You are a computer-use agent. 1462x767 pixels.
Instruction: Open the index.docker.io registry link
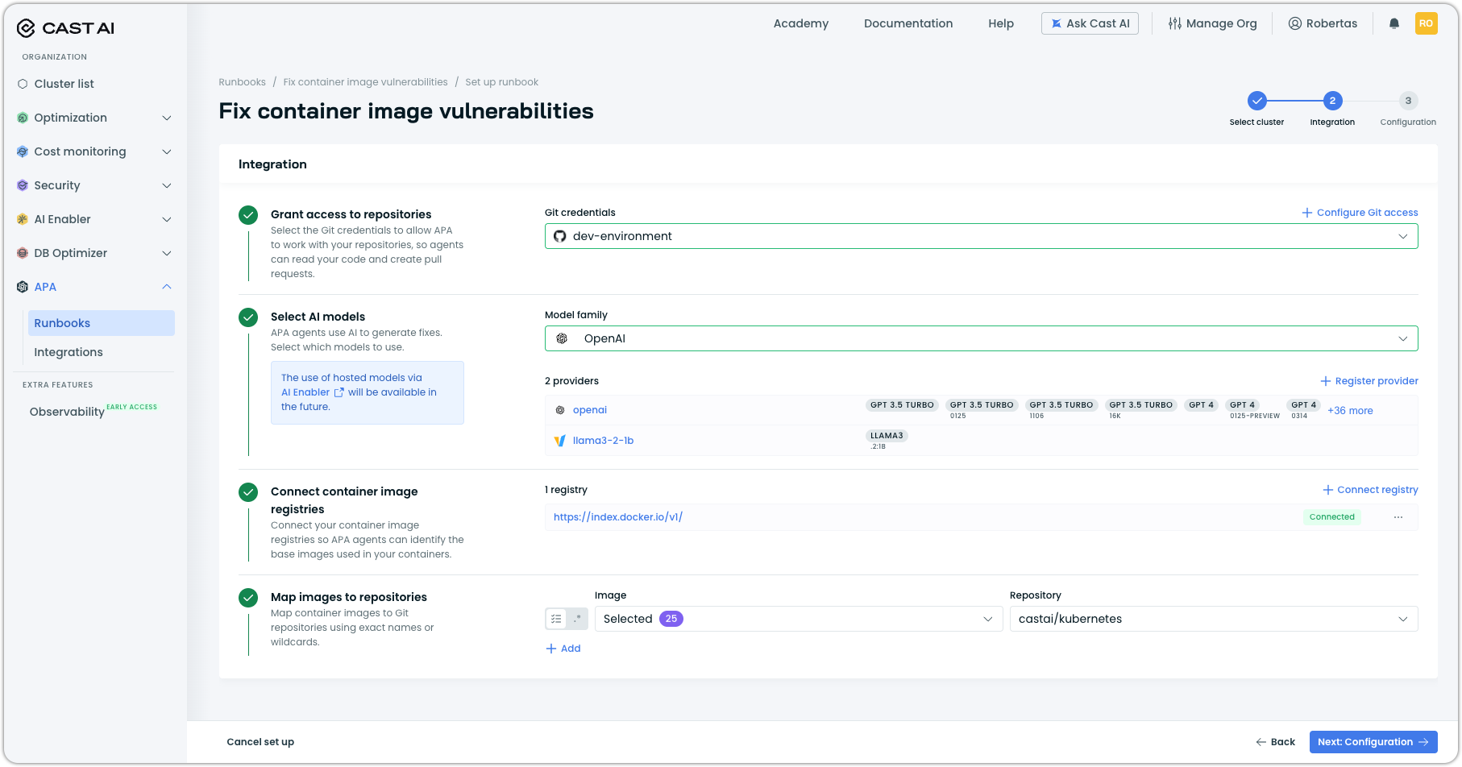point(618,517)
